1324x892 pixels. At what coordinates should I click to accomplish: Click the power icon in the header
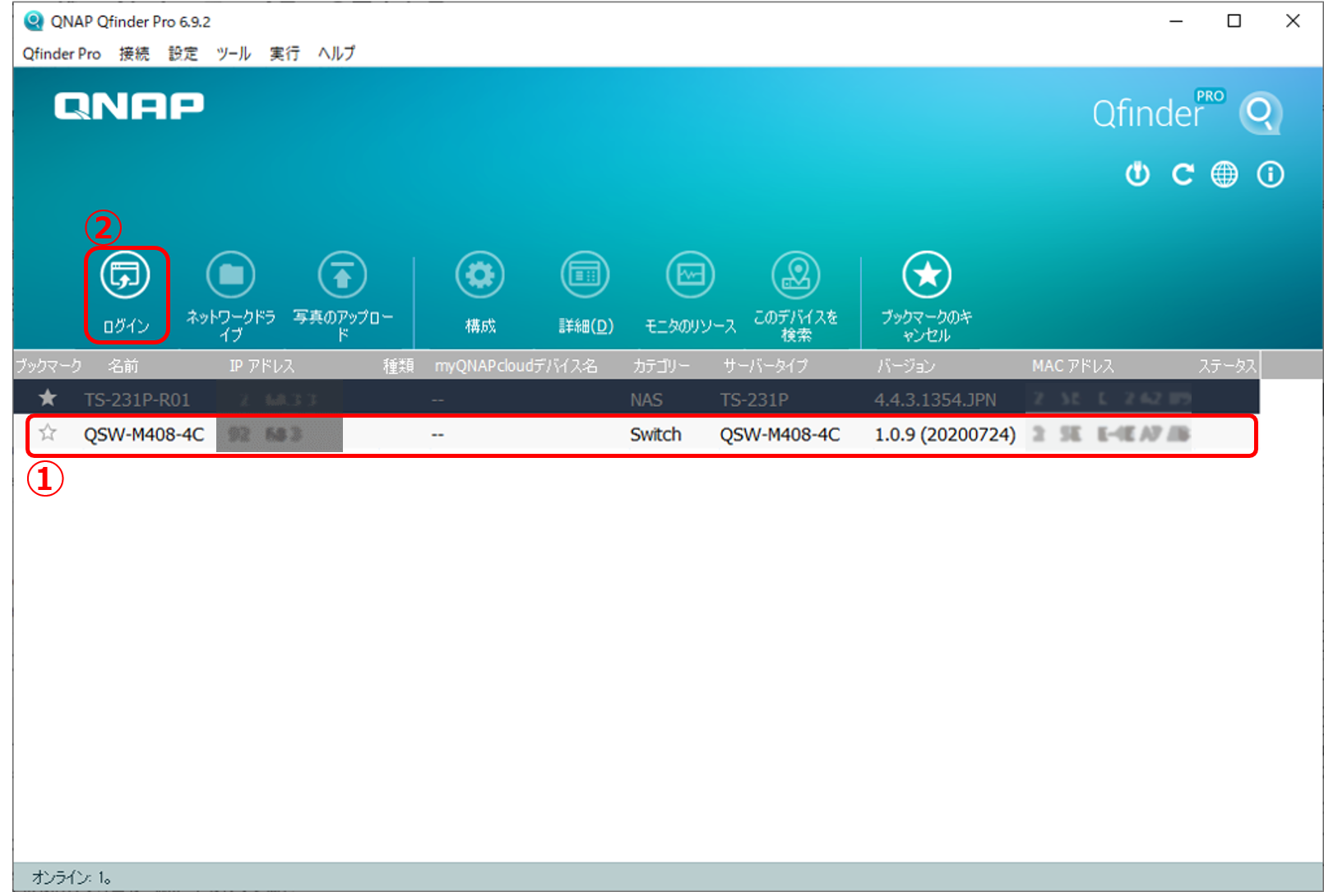pyautogui.click(x=1137, y=174)
